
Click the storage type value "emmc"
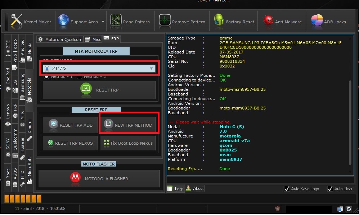[x=226, y=38]
